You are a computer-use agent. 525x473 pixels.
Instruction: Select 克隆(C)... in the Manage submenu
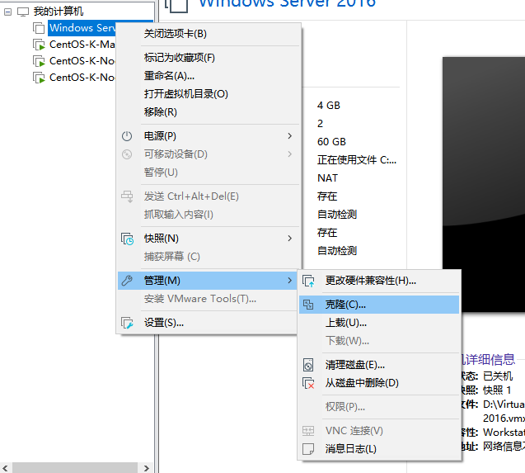coord(379,305)
